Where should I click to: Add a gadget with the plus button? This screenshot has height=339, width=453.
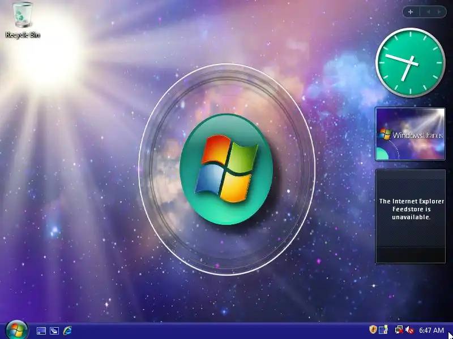(411, 12)
